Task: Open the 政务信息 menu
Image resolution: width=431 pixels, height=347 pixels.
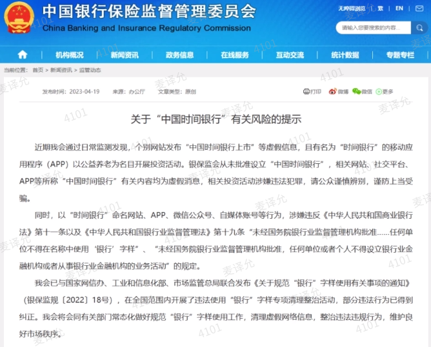Action: coord(179,55)
